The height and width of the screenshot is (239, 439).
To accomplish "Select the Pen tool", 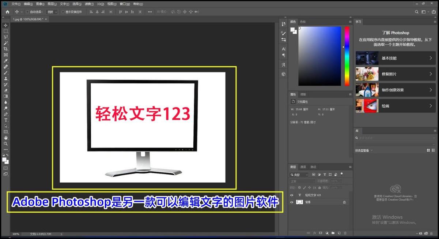I will (x=5, y=114).
